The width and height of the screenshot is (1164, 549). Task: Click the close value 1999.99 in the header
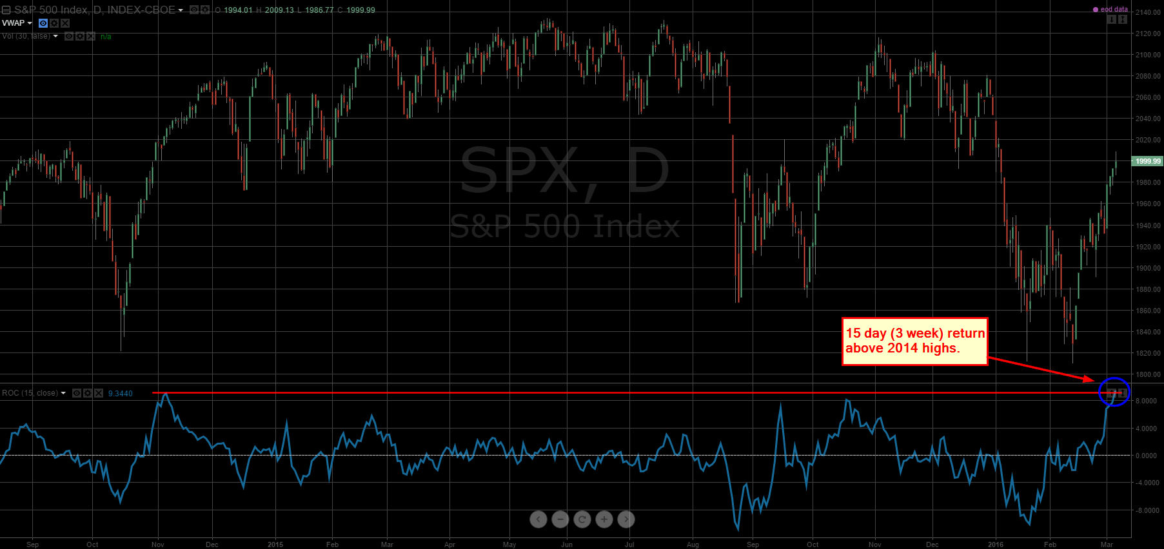(360, 10)
